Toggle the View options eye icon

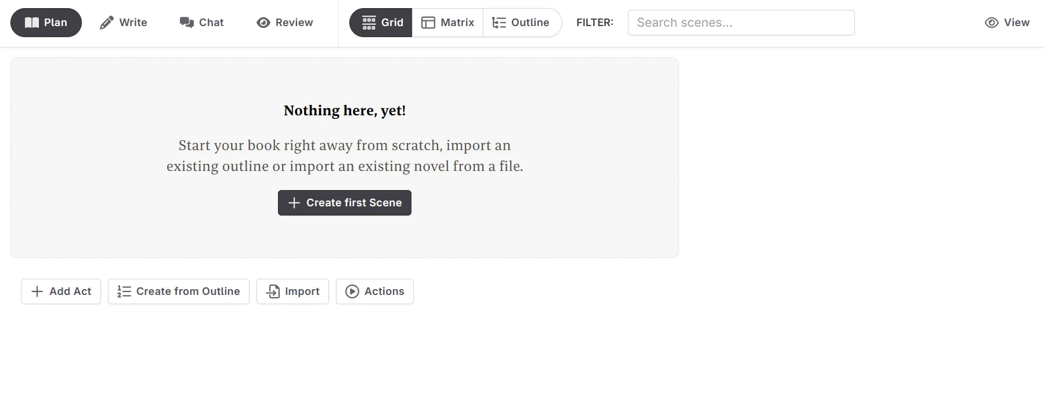coord(992,23)
